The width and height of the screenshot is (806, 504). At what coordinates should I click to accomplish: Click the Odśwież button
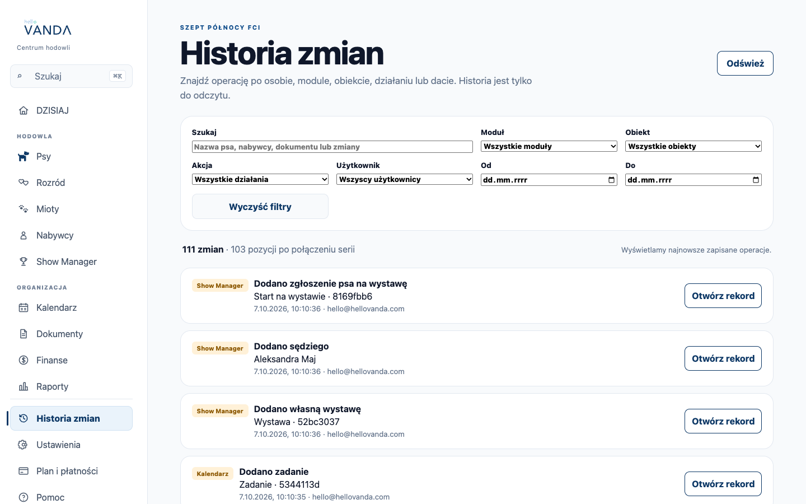pos(745,63)
